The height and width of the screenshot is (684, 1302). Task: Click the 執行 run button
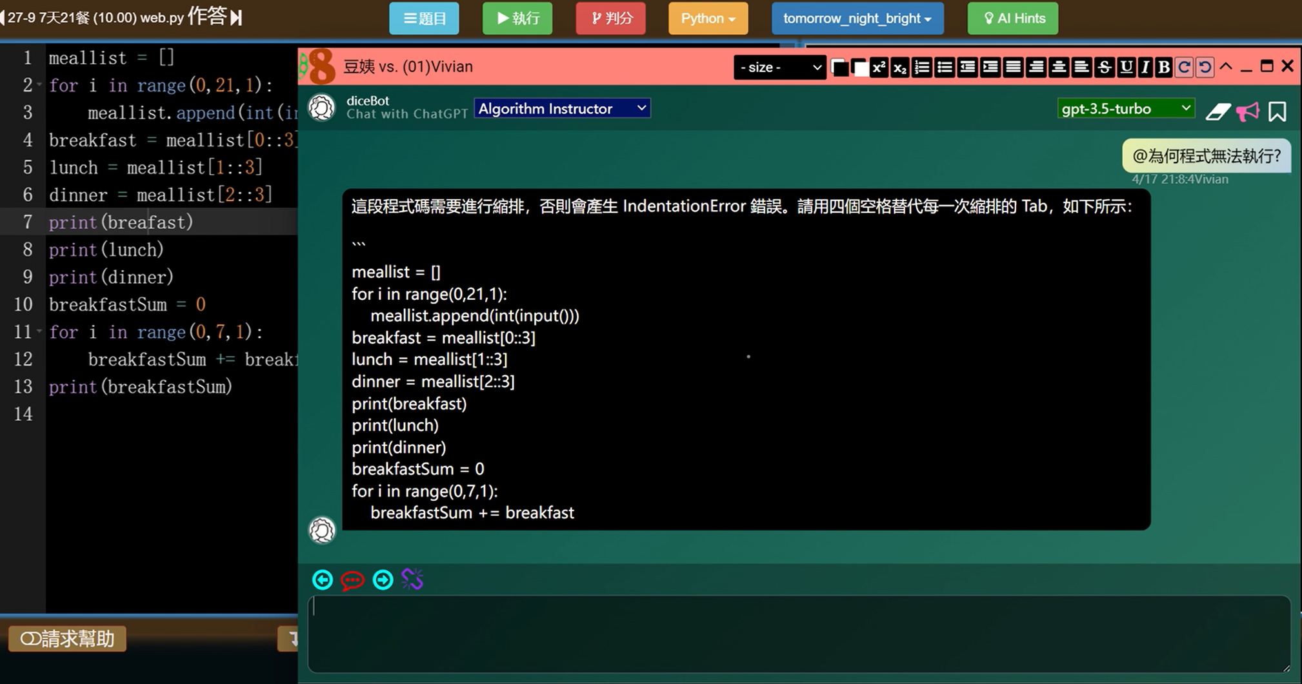517,18
